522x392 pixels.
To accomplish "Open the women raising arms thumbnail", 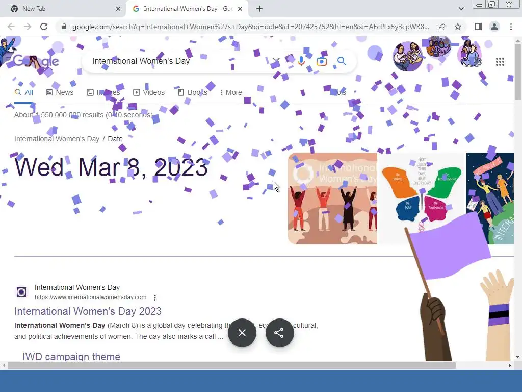I will pos(332,199).
